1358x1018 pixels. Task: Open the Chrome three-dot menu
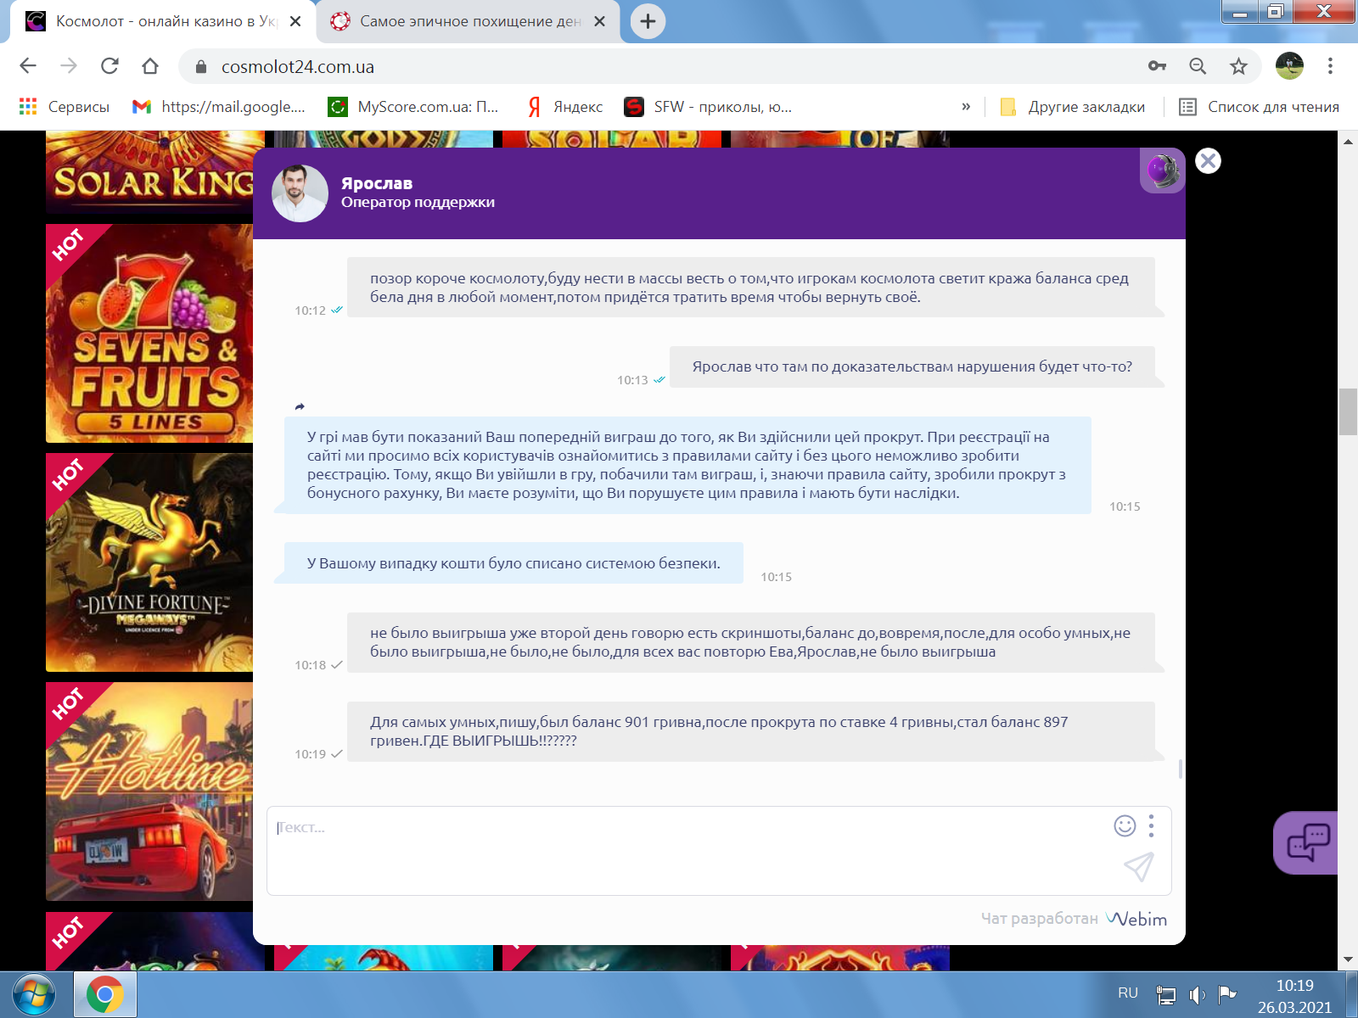[x=1330, y=66]
